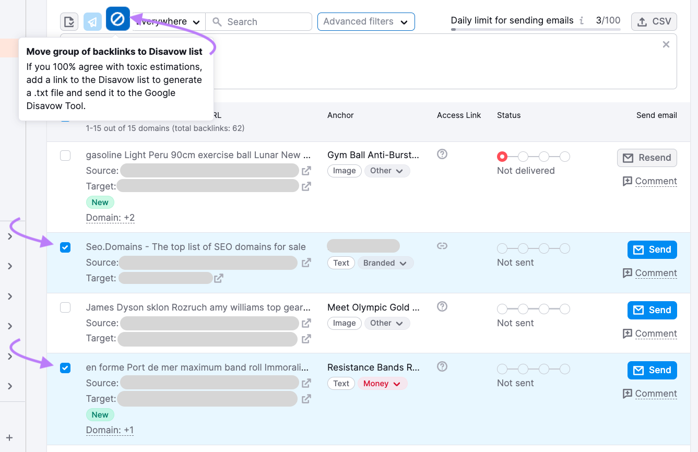Select the James Dyson backlink checkbox
The height and width of the screenshot is (452, 698).
click(x=65, y=307)
